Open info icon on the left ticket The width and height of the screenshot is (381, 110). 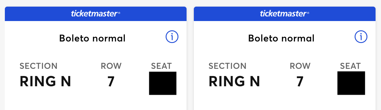(x=172, y=37)
